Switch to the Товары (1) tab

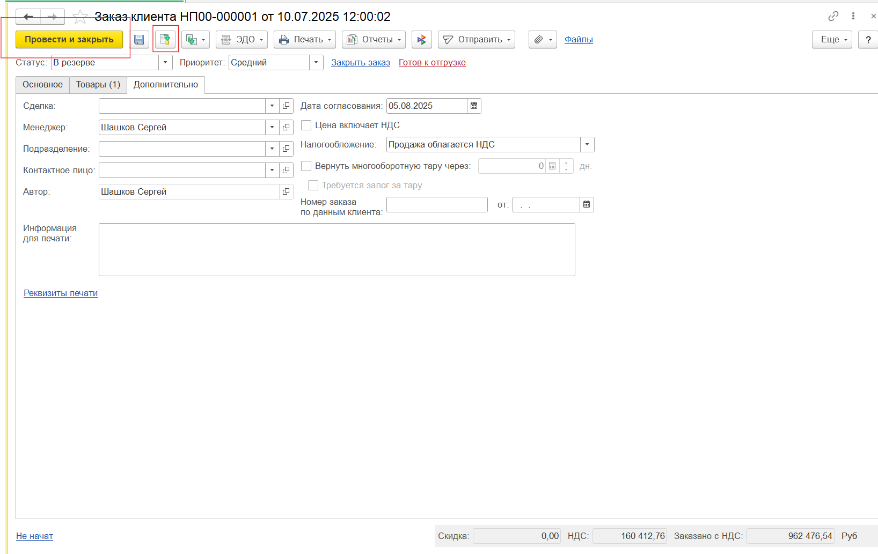[x=98, y=85]
